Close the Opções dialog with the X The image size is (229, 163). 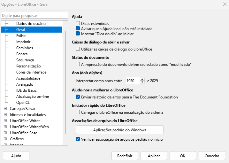click(x=225, y=4)
